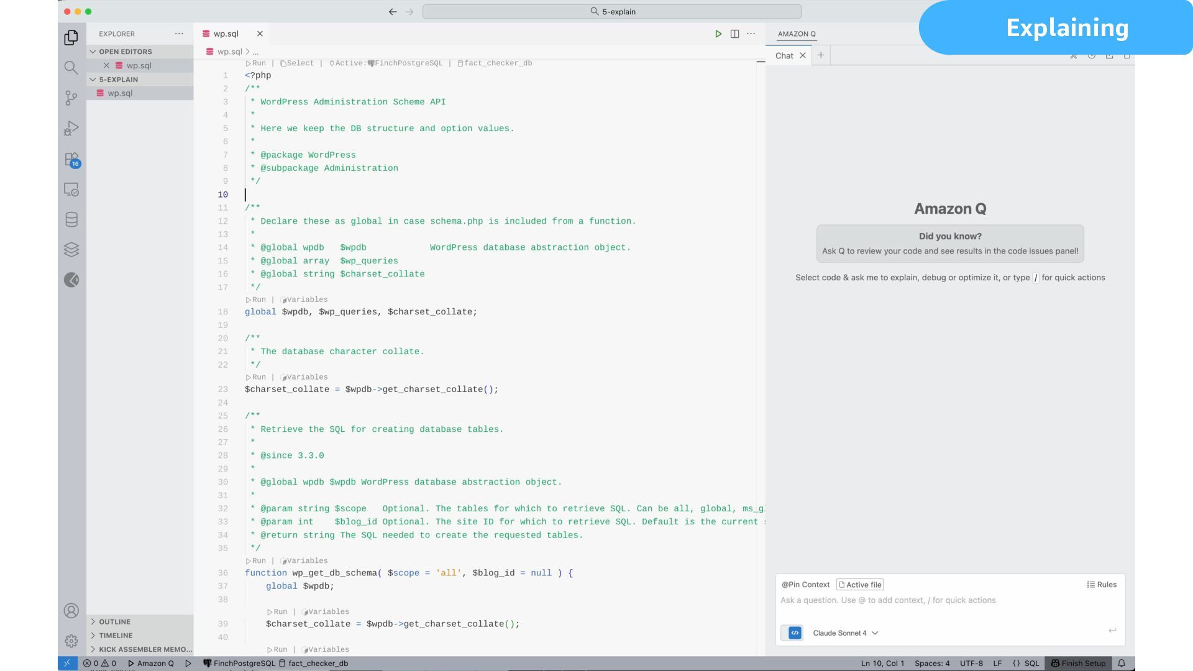The height and width of the screenshot is (671, 1193).
Task: Open the Source Control view
Action: tap(71, 98)
